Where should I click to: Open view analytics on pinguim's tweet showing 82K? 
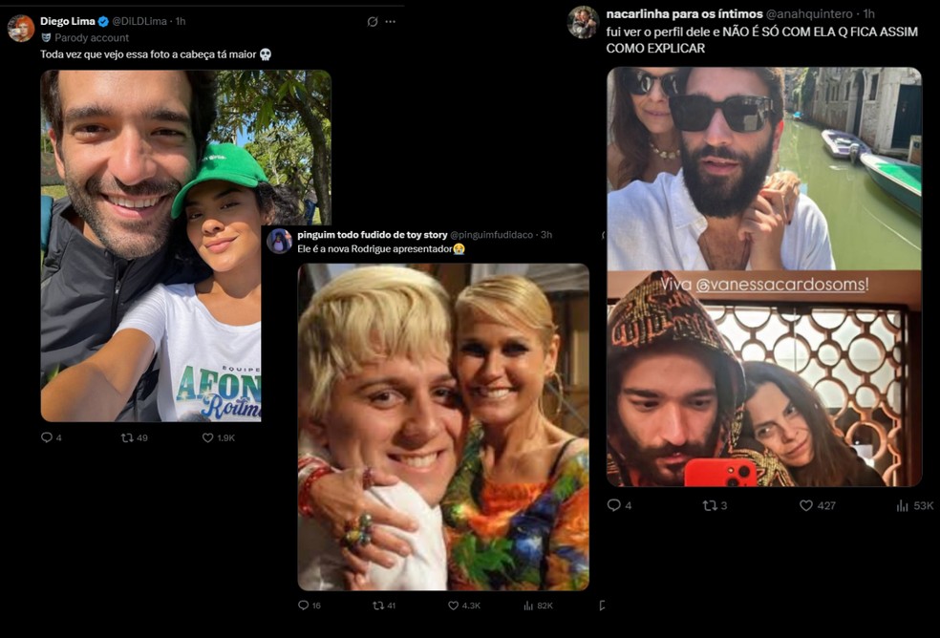[x=528, y=604]
